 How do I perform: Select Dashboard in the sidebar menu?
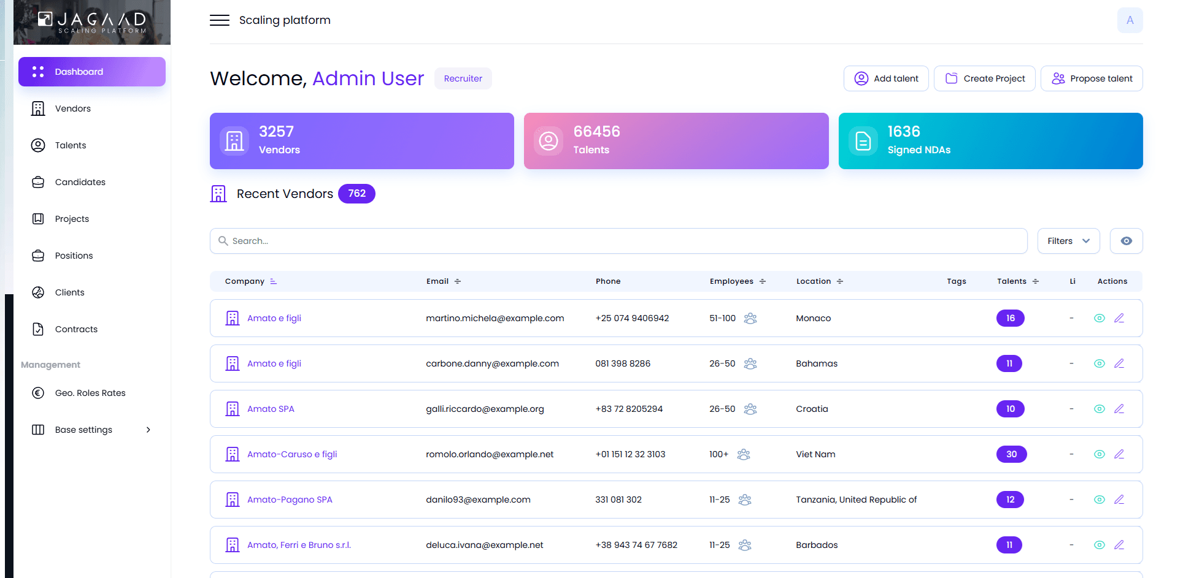point(91,72)
